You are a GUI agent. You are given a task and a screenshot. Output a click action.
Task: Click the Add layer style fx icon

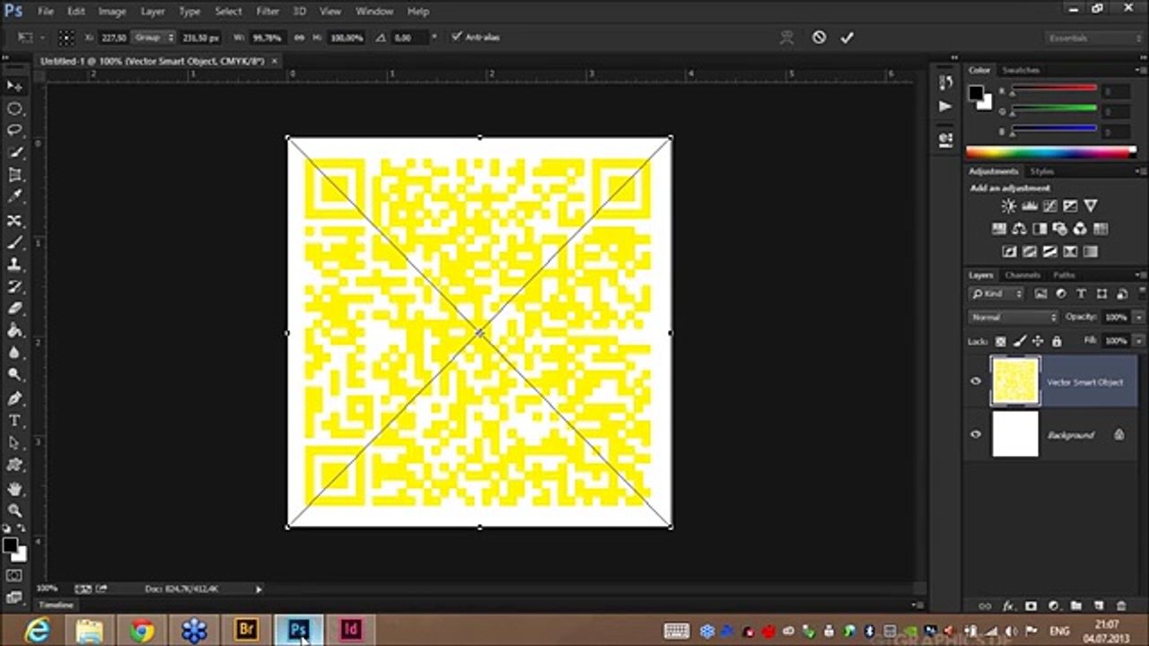pyautogui.click(x=1007, y=607)
